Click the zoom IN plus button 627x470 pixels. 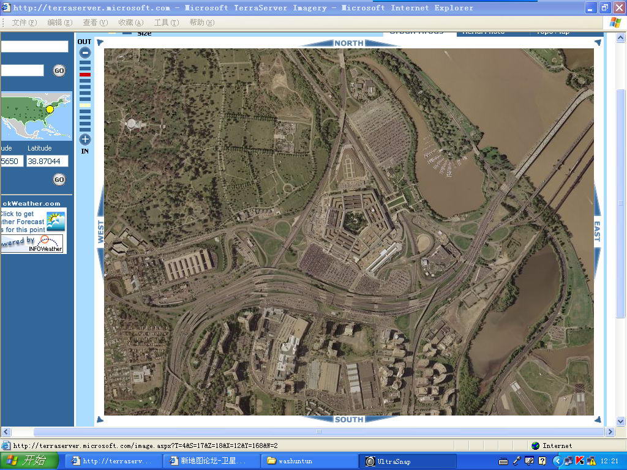(85, 139)
